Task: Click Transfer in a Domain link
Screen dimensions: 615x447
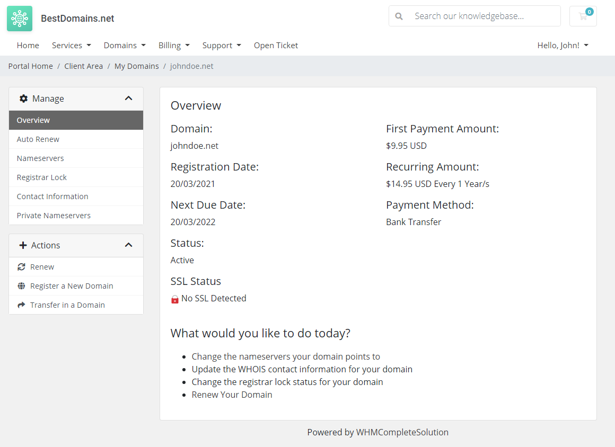Action: click(76, 305)
